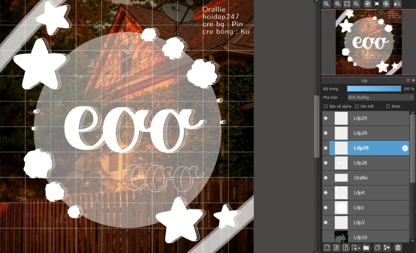Close the Lớp panel
Image resolution: width=416 pixels, height=253 pixels.
(413, 80)
